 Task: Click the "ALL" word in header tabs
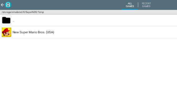pos(130,3)
